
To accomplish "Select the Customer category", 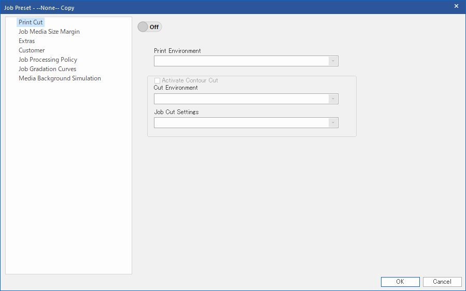I will pos(32,50).
